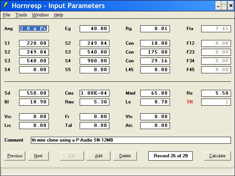
Task: Click the Vrc label
Action: tap(8, 117)
